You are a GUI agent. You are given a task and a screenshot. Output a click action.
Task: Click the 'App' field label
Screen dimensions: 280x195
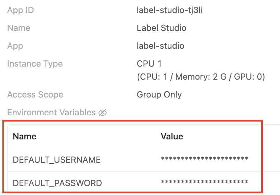pyautogui.click(x=15, y=46)
